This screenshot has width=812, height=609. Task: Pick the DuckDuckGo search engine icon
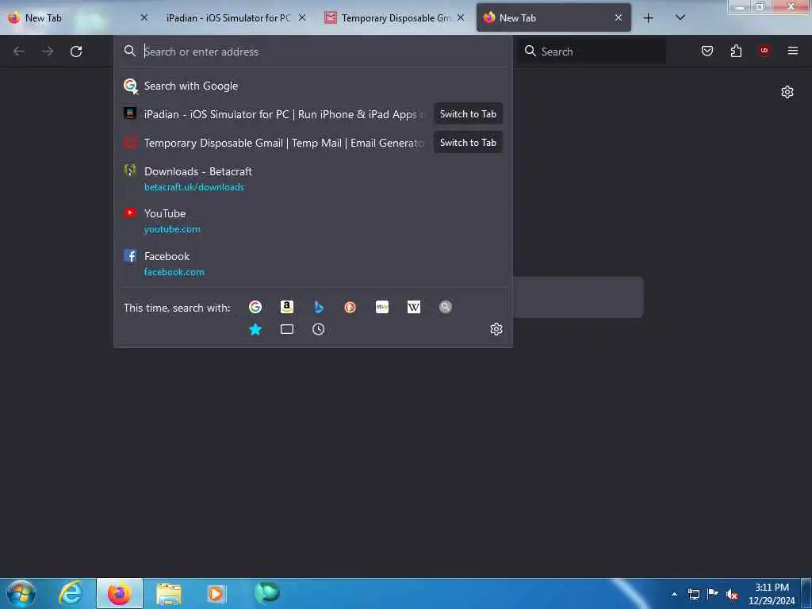tap(350, 307)
